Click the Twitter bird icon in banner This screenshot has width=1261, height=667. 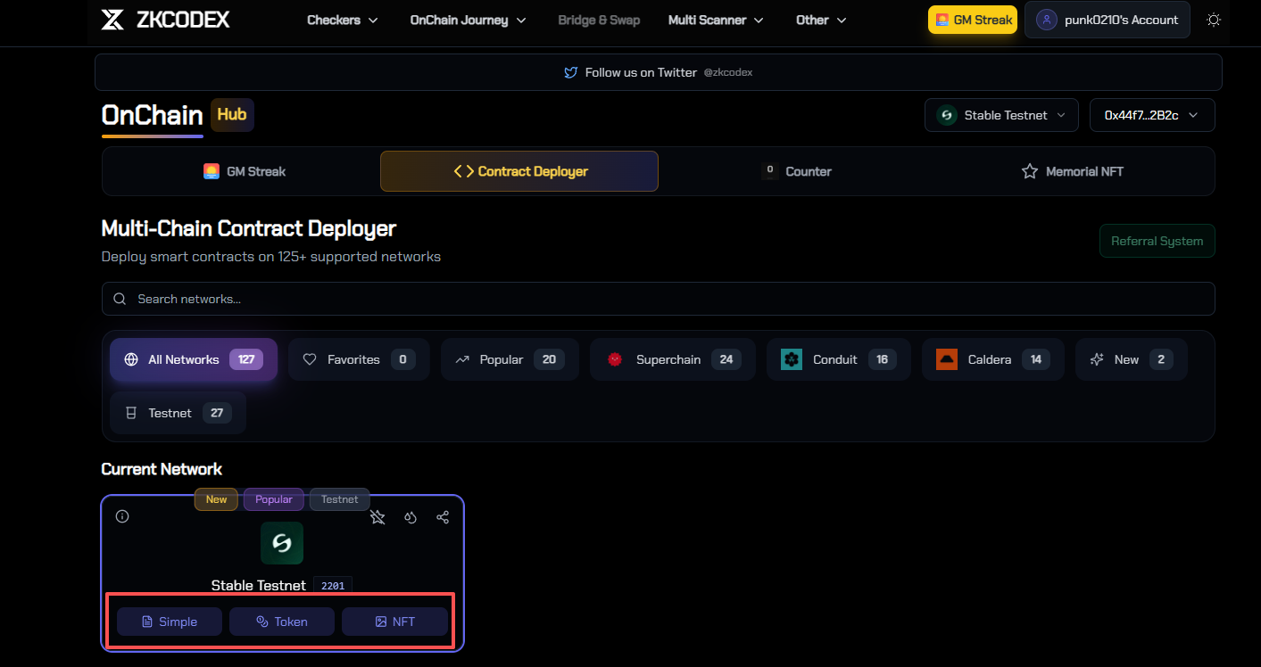[x=571, y=72]
